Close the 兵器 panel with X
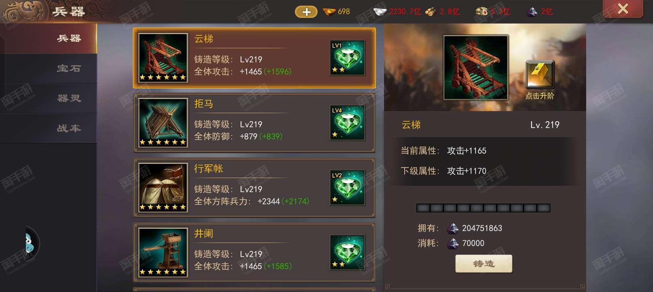The image size is (653, 292). [623, 9]
